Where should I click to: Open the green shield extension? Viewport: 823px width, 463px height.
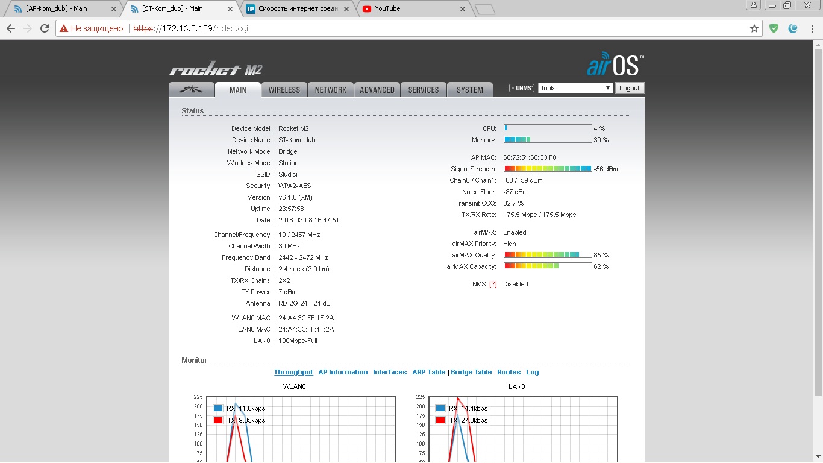pos(774,28)
